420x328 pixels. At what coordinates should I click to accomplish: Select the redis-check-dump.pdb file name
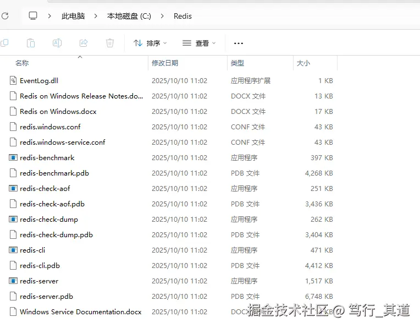coord(56,235)
